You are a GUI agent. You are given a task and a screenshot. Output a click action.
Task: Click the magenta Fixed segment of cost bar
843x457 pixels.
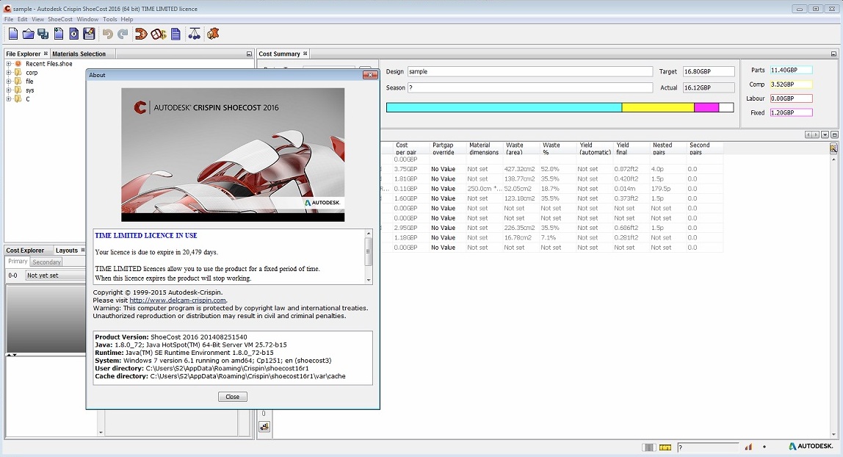coord(706,107)
